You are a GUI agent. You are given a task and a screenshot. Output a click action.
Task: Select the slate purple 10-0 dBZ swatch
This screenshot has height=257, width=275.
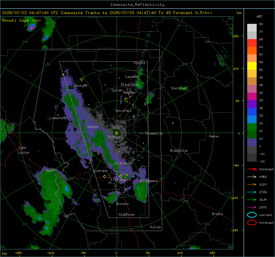tap(252, 142)
